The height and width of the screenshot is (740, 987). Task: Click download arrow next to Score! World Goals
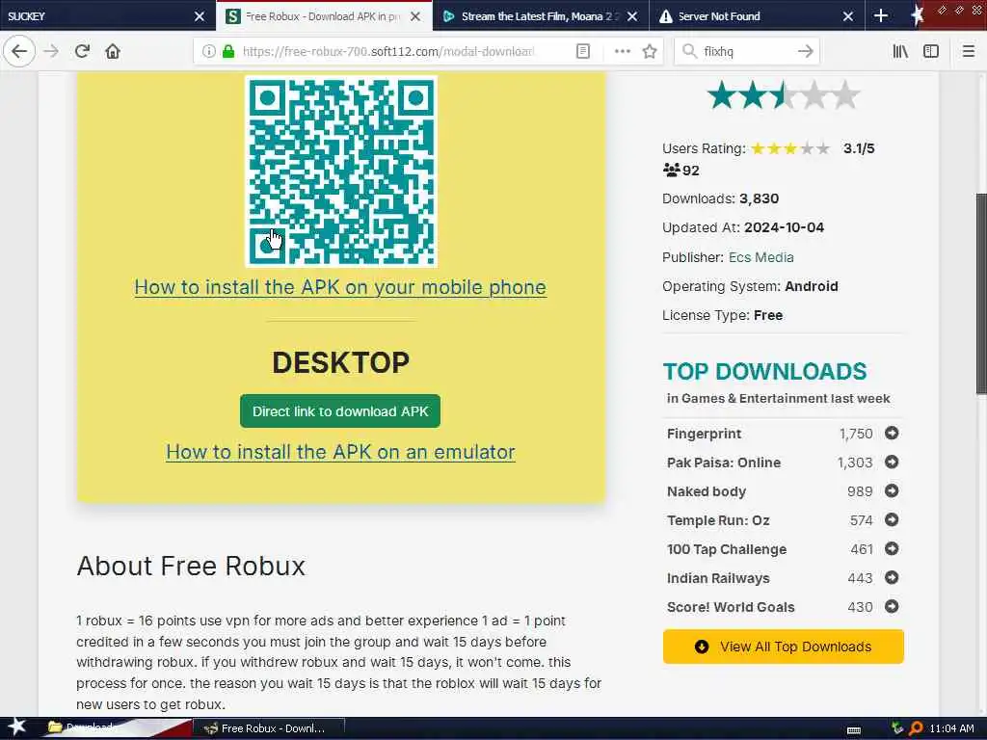click(x=892, y=607)
